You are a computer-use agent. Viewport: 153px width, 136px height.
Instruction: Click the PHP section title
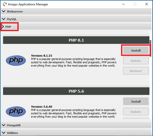[x=8, y=27]
